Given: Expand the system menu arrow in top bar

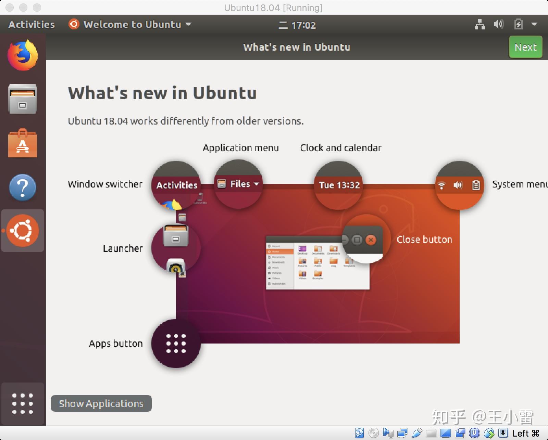Looking at the screenshot, I should tap(534, 25).
